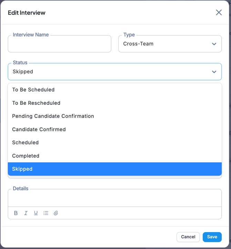Close the Edit Interview dialog
This screenshot has height=249, width=231.
(x=219, y=12)
